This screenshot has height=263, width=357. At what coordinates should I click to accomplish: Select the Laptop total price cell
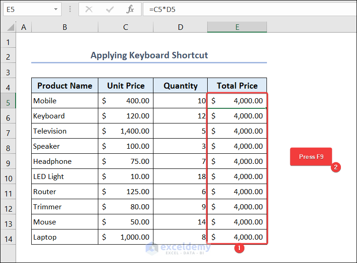tap(237, 237)
